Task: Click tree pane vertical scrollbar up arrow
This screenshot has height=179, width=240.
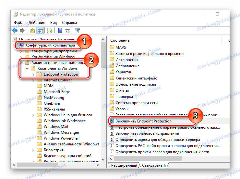Action: point(103,39)
